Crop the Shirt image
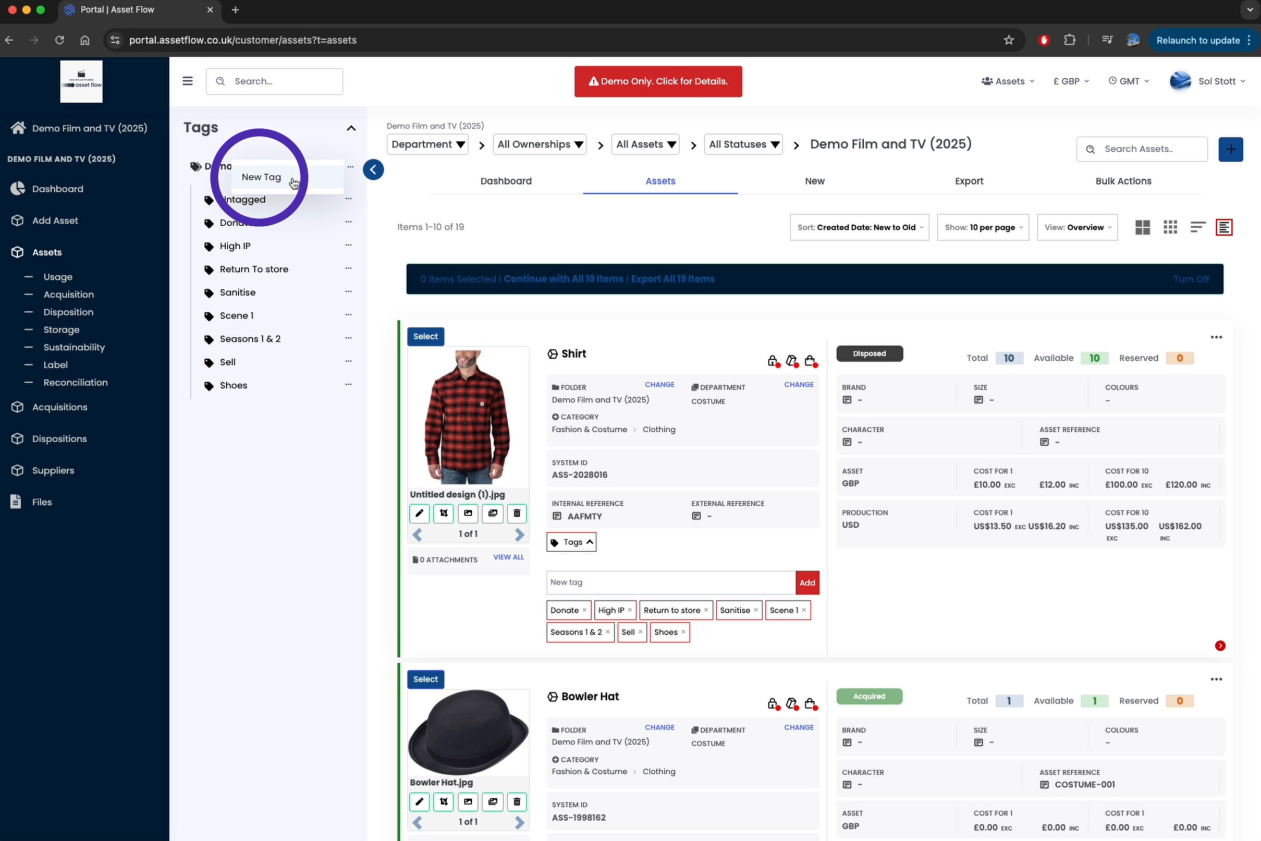The width and height of the screenshot is (1261, 841). [444, 513]
